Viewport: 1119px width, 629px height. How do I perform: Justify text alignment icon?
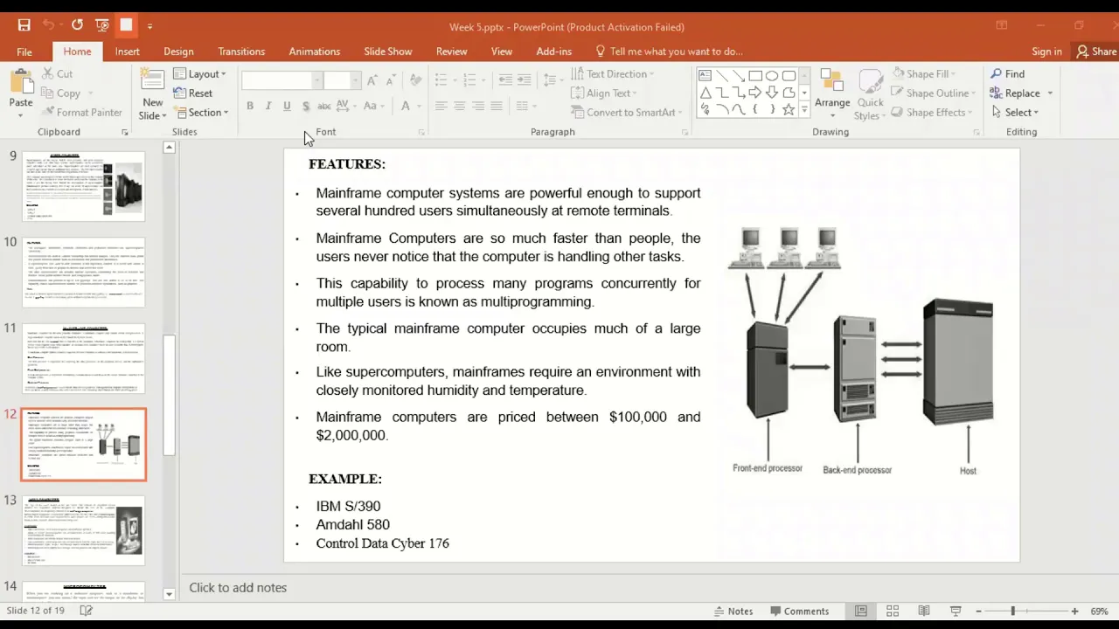(497, 106)
